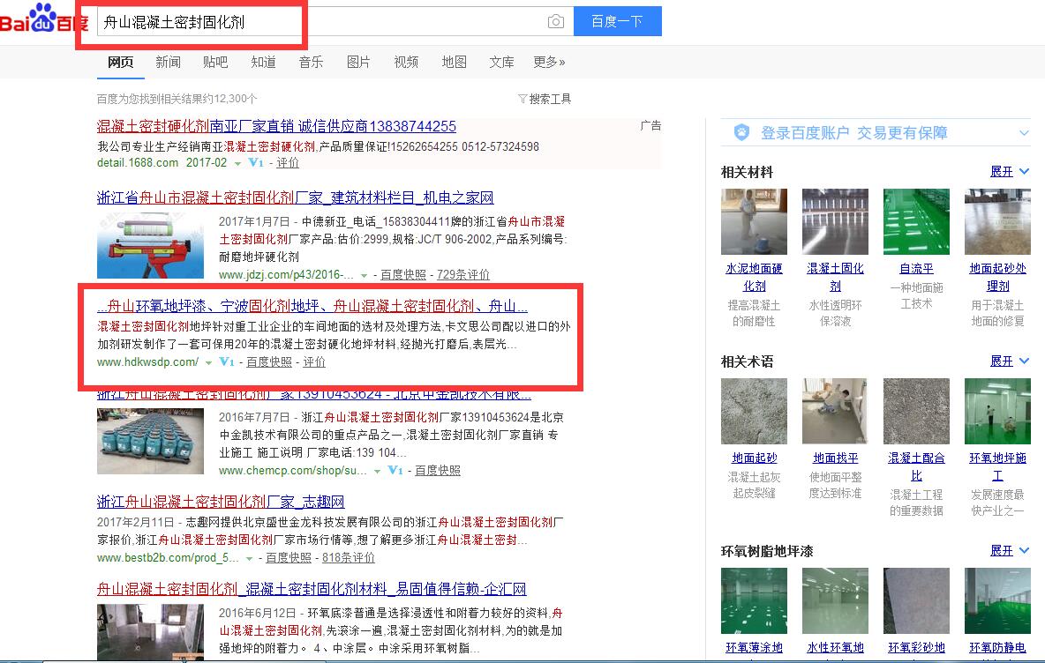
Task: Open 水泥地面硬化剂 related material thumbnail
Action: (x=754, y=221)
